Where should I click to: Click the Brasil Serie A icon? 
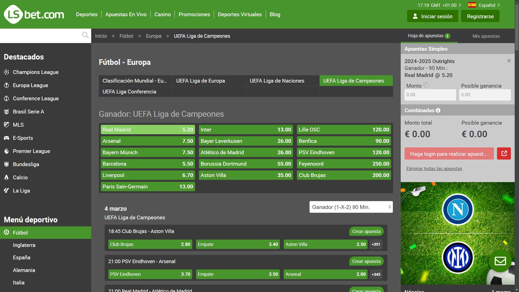[x=7, y=112]
